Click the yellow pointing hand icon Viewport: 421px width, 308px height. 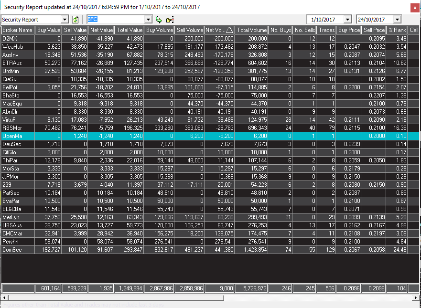170,20
